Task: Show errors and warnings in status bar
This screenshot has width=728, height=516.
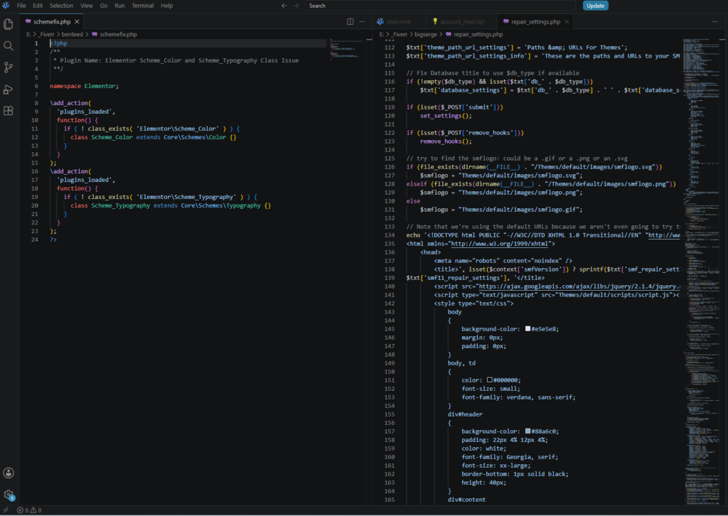Action: tap(29, 510)
